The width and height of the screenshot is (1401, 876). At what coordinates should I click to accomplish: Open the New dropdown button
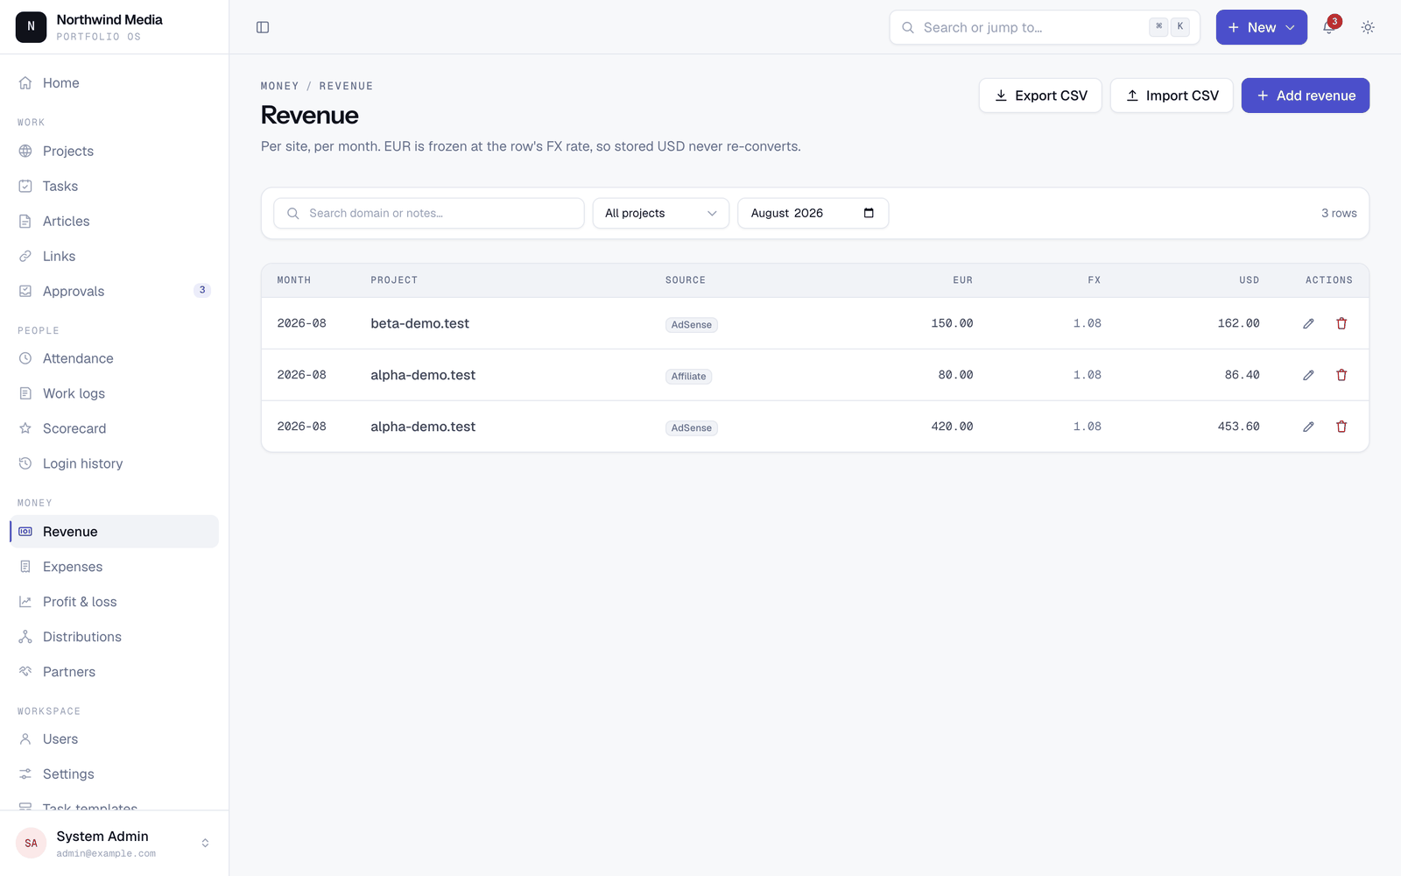coord(1261,27)
